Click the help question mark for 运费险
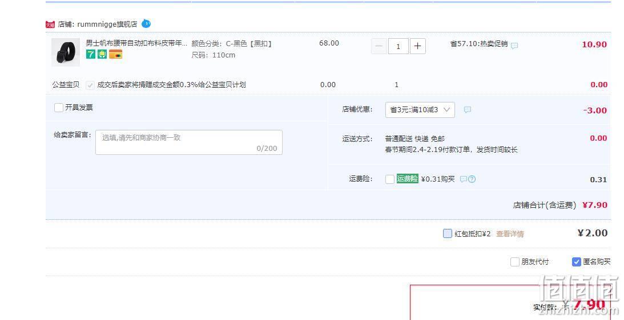 tap(472, 179)
